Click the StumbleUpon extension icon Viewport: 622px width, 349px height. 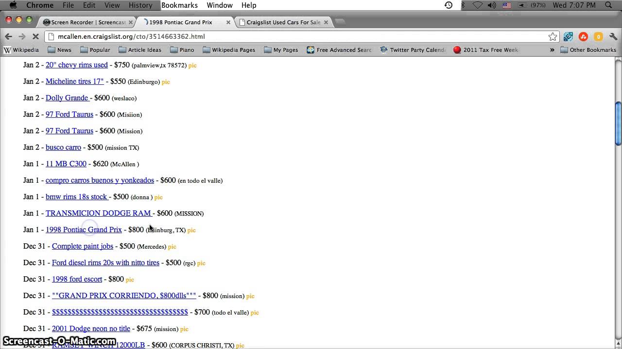pos(583,36)
